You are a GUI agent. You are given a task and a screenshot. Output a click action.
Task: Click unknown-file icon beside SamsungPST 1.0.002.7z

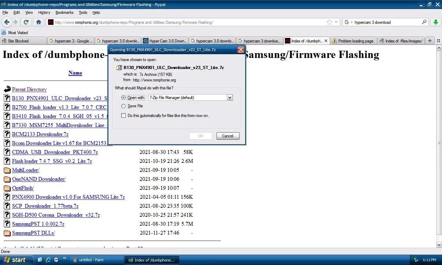[7, 224]
